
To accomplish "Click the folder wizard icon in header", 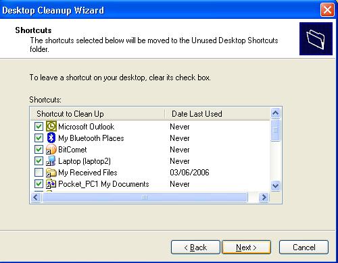I will tap(316, 38).
